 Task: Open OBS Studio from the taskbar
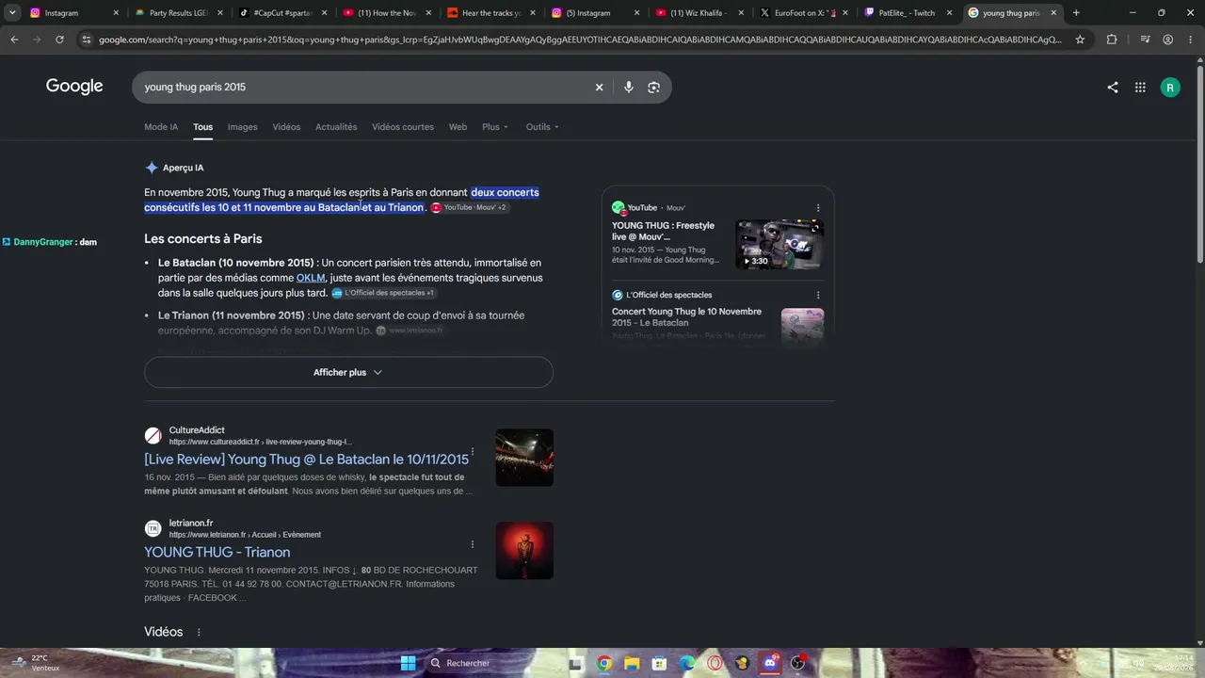[798, 663]
